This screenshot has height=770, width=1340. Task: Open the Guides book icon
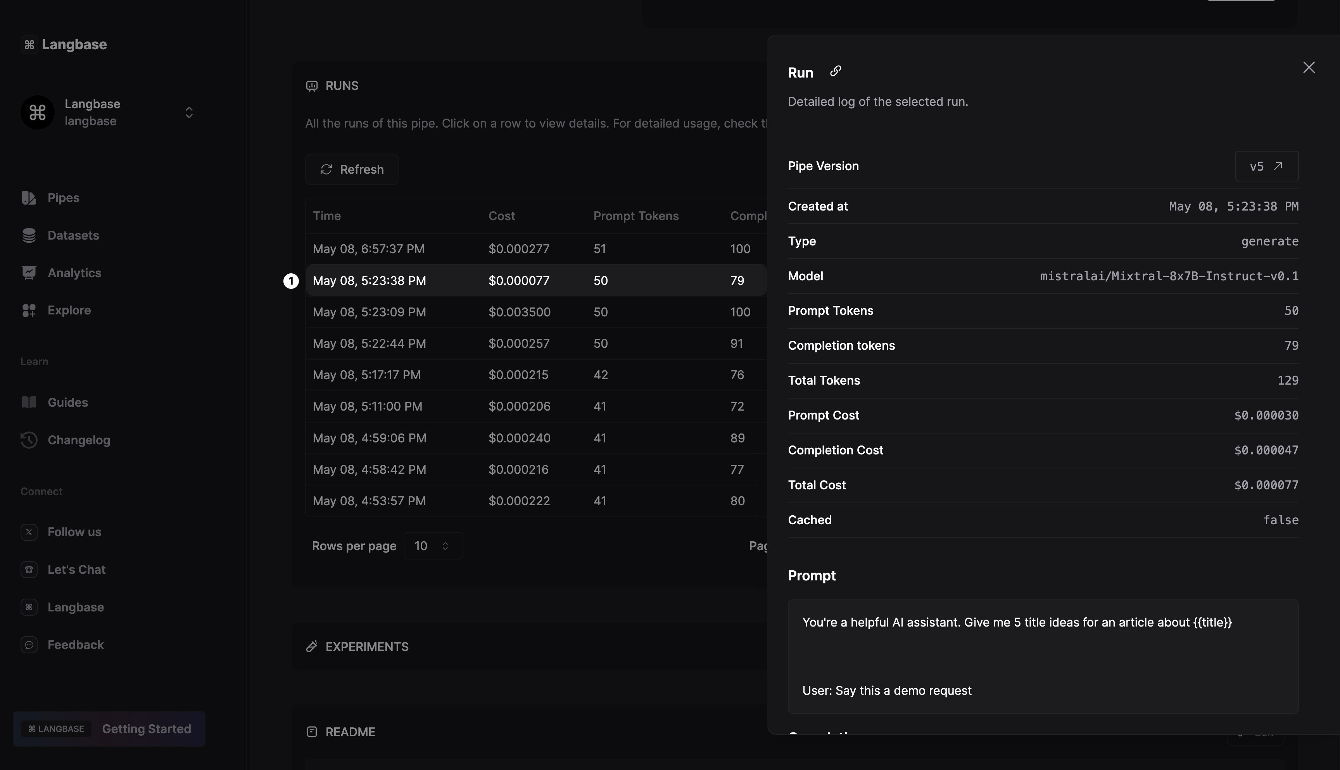[29, 402]
